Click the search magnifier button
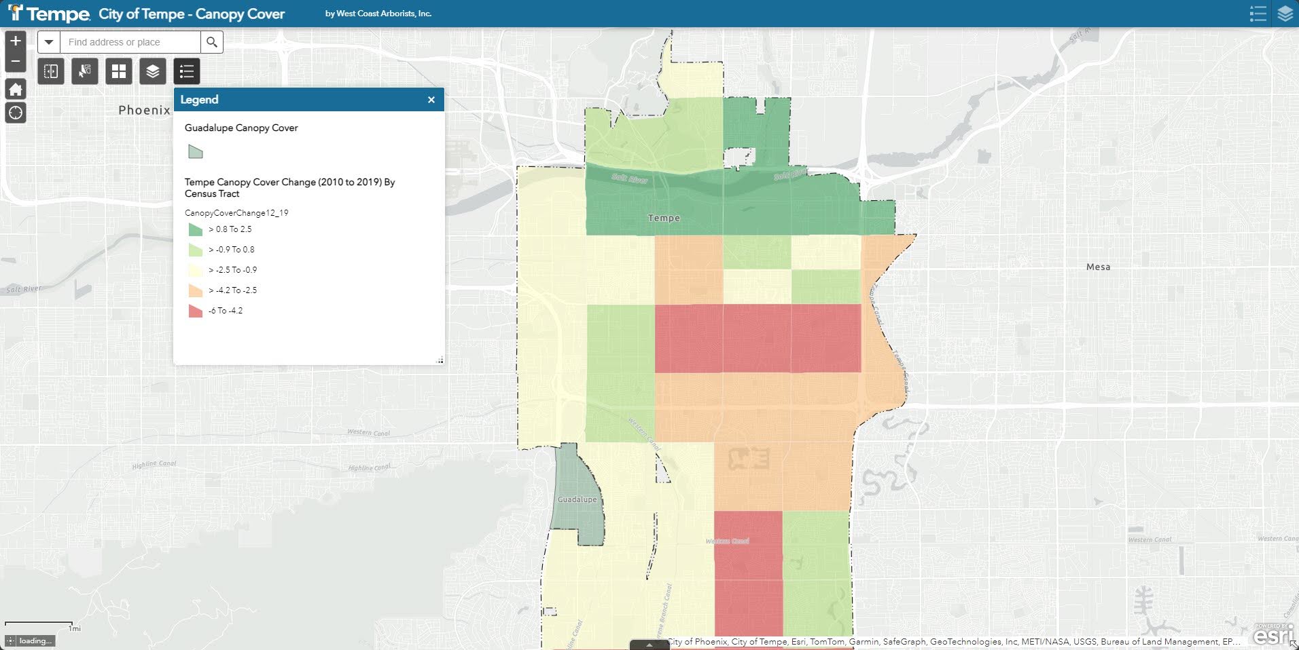The width and height of the screenshot is (1299, 650). [212, 42]
